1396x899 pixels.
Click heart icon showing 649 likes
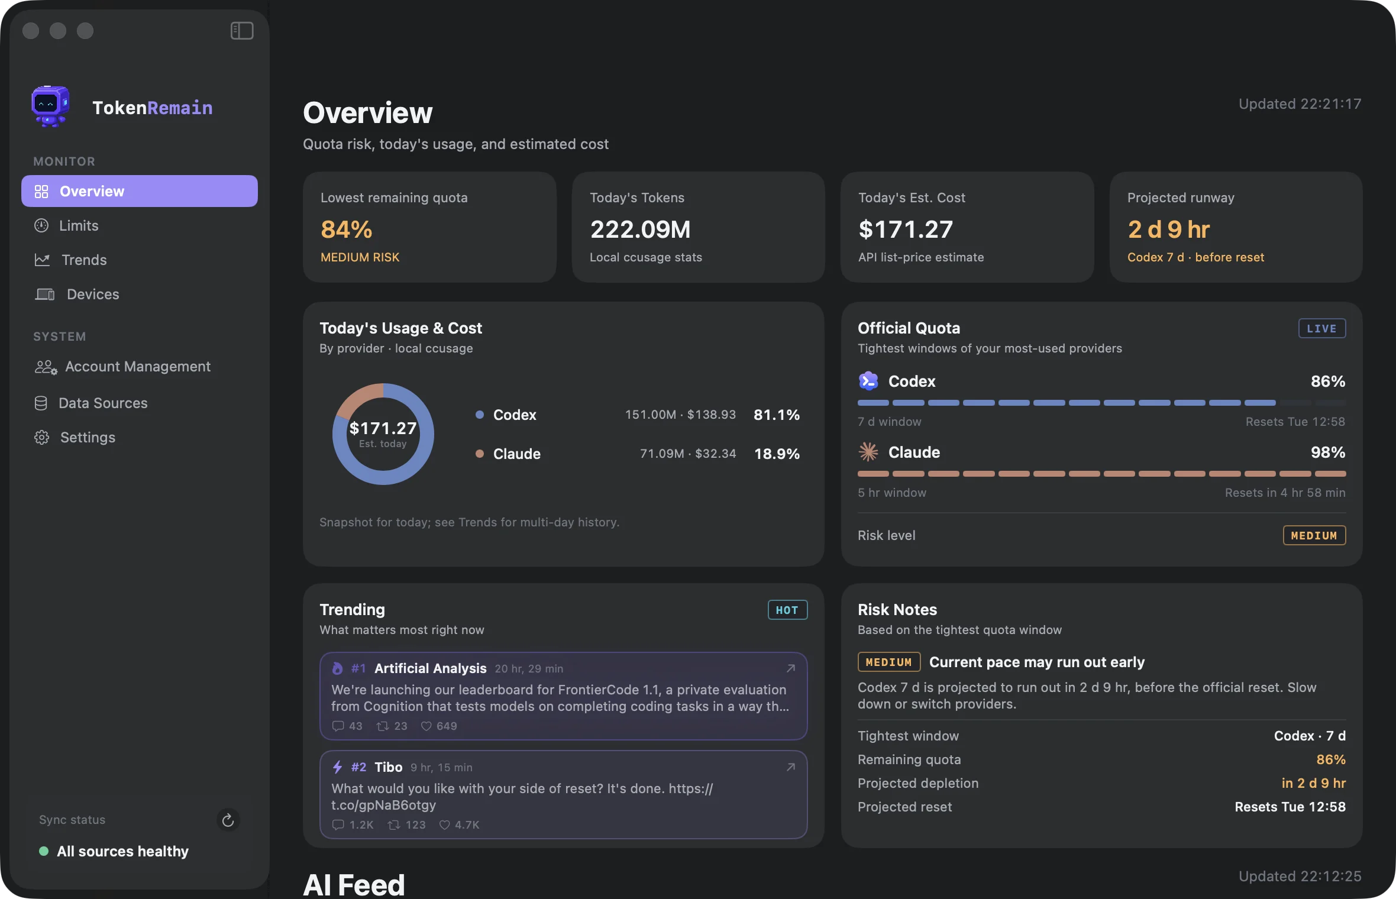click(426, 726)
